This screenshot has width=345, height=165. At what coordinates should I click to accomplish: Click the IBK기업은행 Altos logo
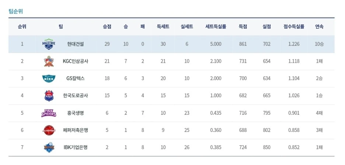tap(49, 147)
